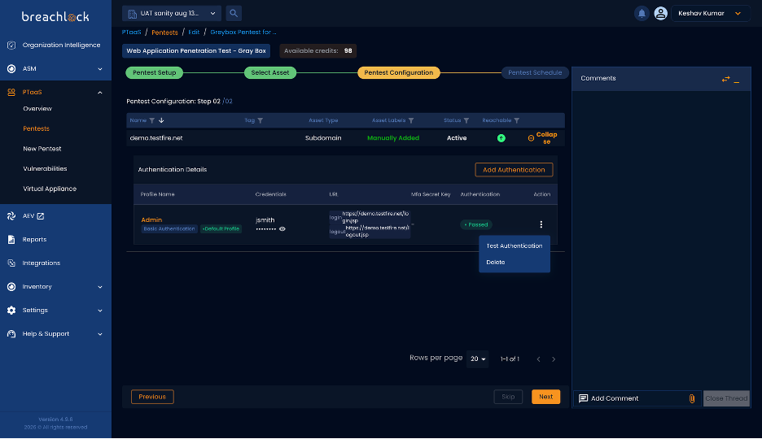Click the user avatar icon
Screen dimensions: 762x439
click(x=660, y=14)
